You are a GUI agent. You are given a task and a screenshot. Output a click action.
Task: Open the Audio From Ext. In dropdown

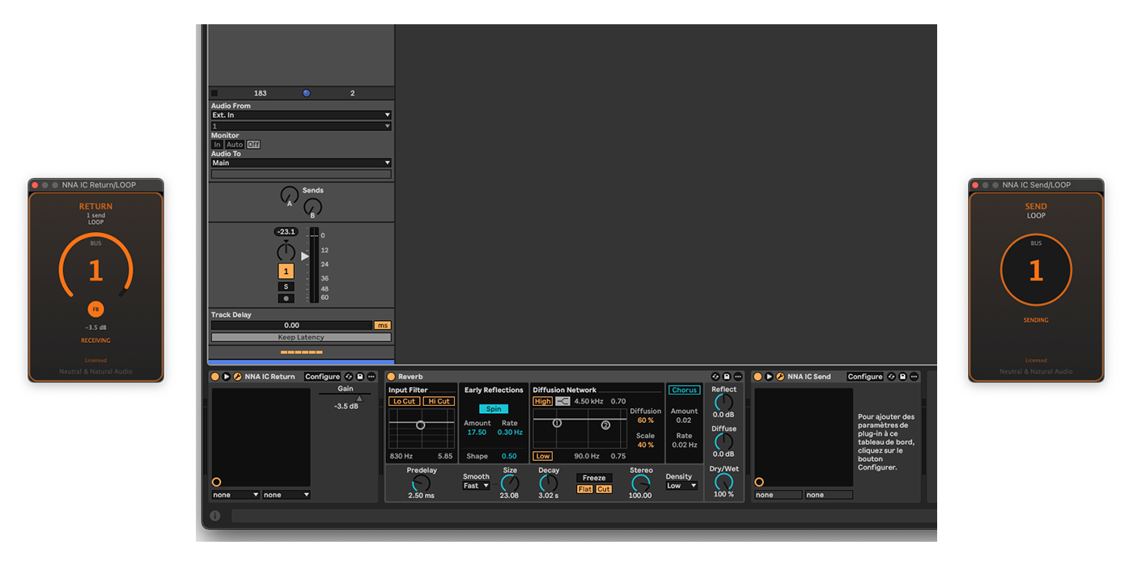click(x=301, y=114)
